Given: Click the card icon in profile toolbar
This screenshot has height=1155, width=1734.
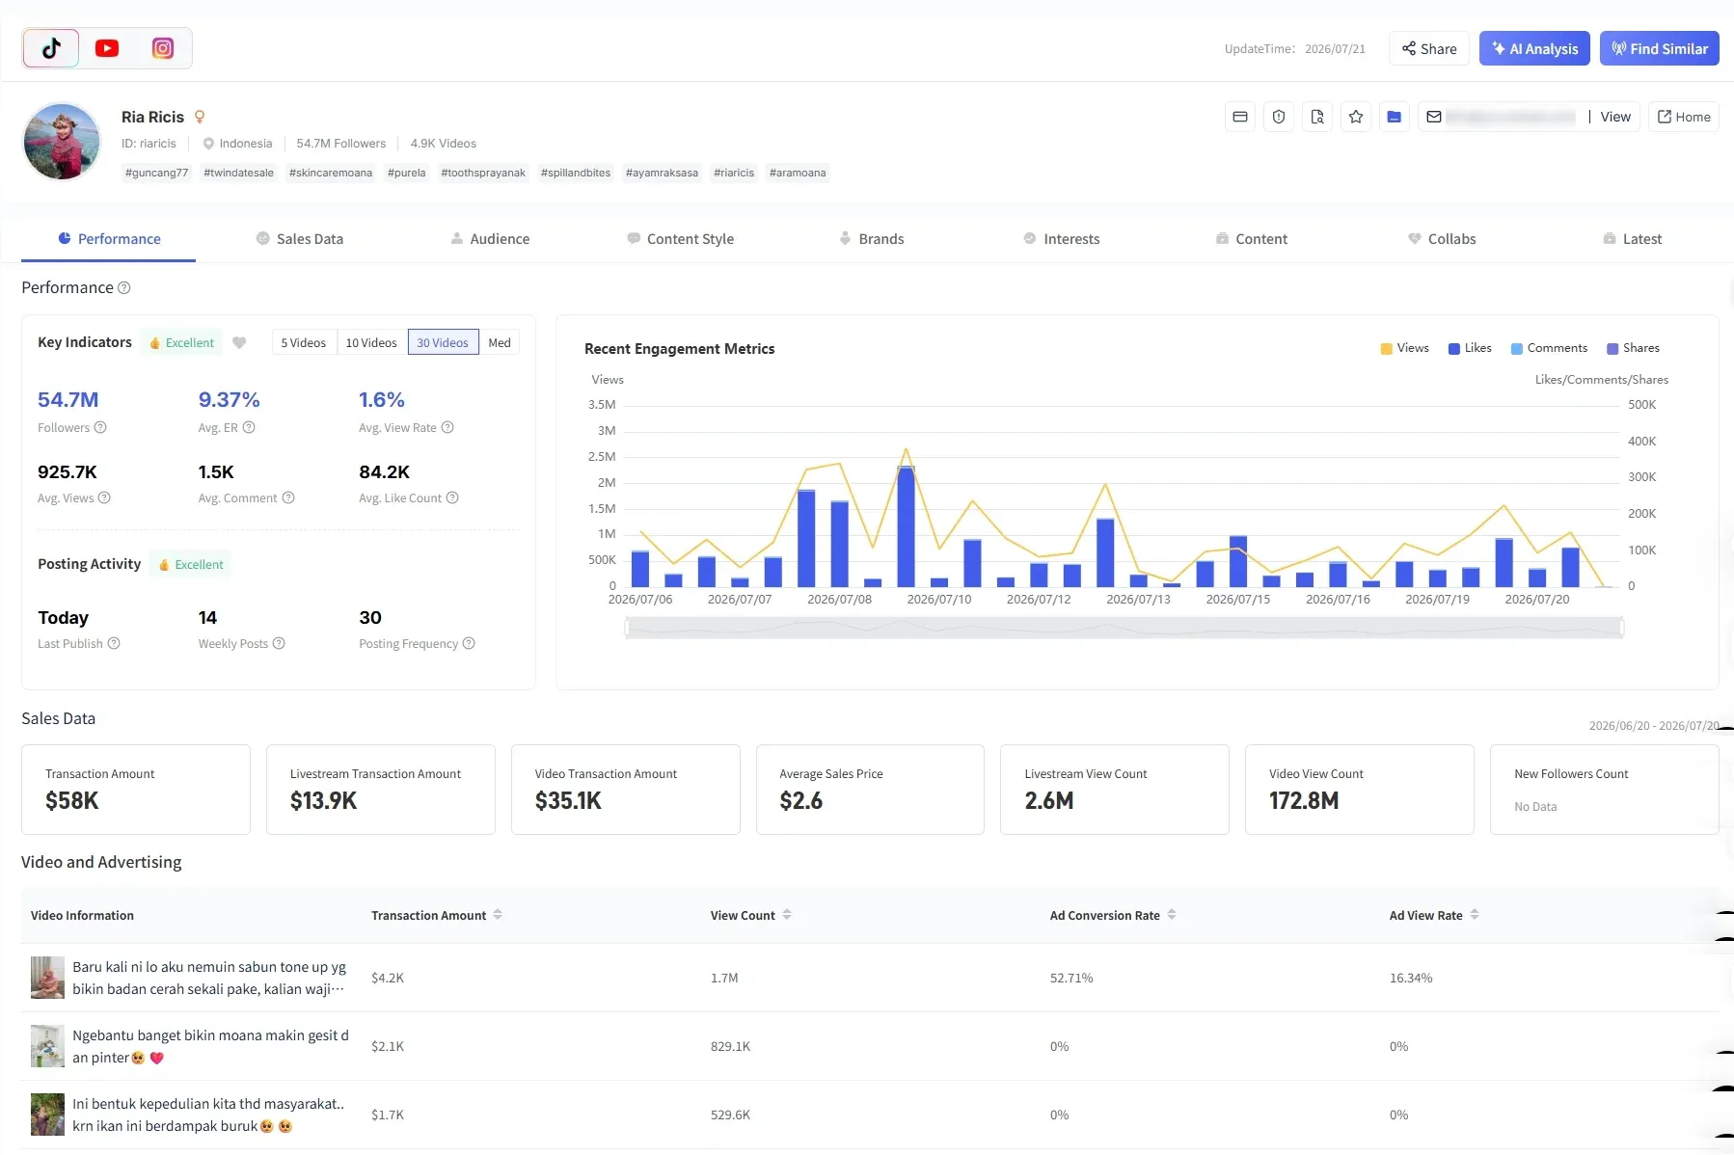Looking at the screenshot, I should tap(1240, 117).
